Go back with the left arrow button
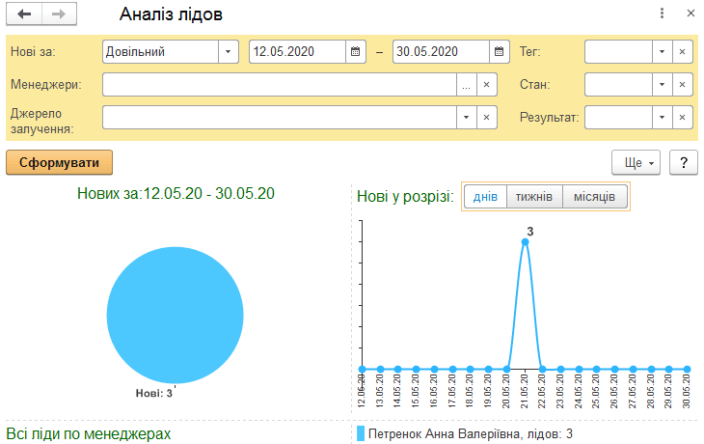The width and height of the screenshot is (704, 444). pyautogui.click(x=24, y=14)
